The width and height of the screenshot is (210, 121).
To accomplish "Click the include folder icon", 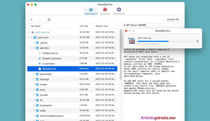I will (x=37, y=95).
